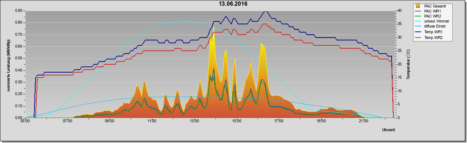Click the 21:00 tick on time axis
The image size is (467, 143).
coord(363,121)
